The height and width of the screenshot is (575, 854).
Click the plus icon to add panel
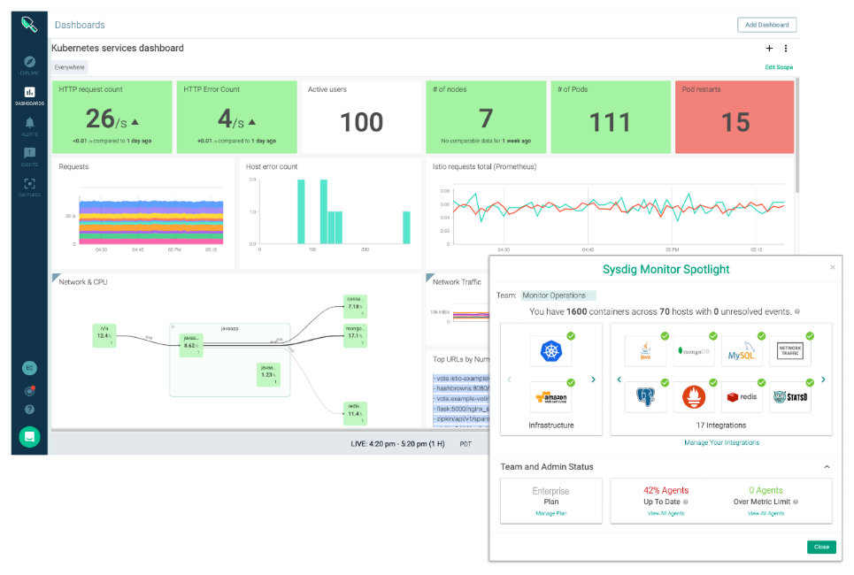point(769,49)
